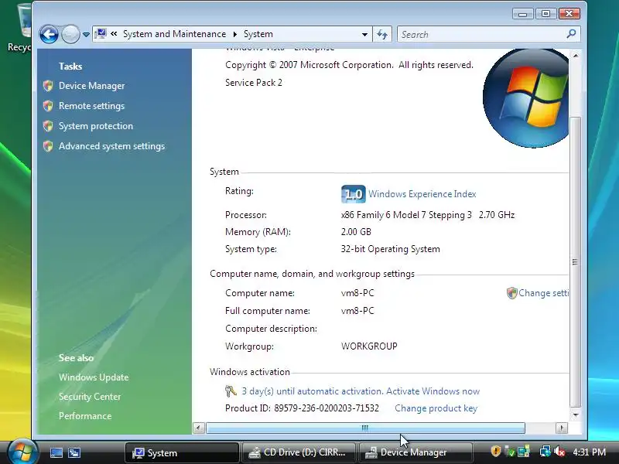This screenshot has height=464, width=619.
Task: Click the network connection tray icon
Action: (x=545, y=451)
